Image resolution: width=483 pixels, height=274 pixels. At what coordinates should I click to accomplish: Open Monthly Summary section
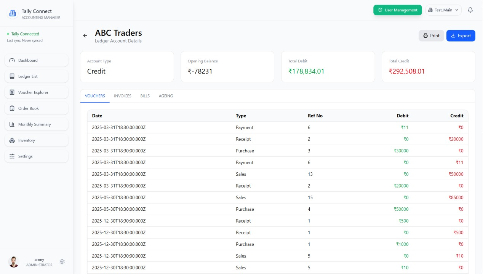point(37,124)
